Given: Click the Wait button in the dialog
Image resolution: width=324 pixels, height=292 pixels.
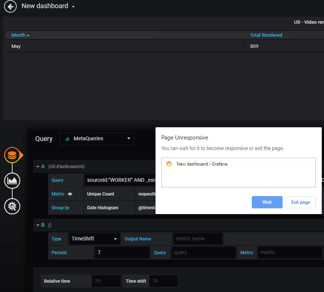Looking at the screenshot, I should pyautogui.click(x=267, y=202).
